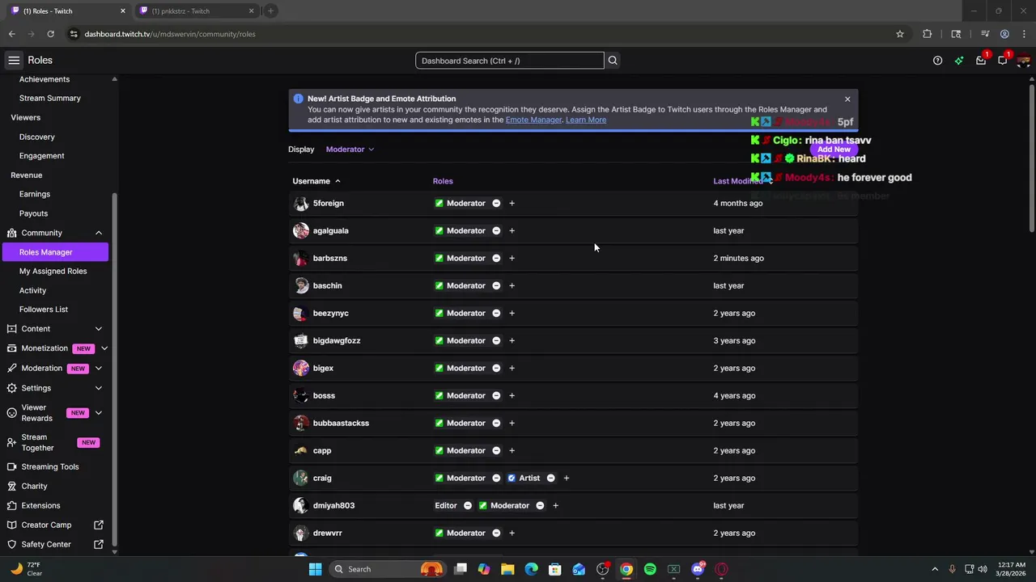The image size is (1036, 582).
Task: Sort by Username column
Action: (x=316, y=181)
